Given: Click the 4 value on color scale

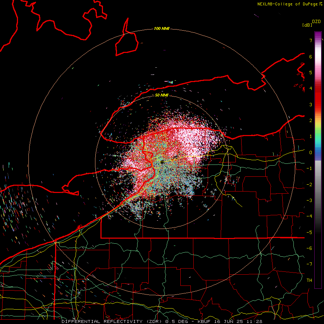Looking at the screenshot, I should point(311,89).
